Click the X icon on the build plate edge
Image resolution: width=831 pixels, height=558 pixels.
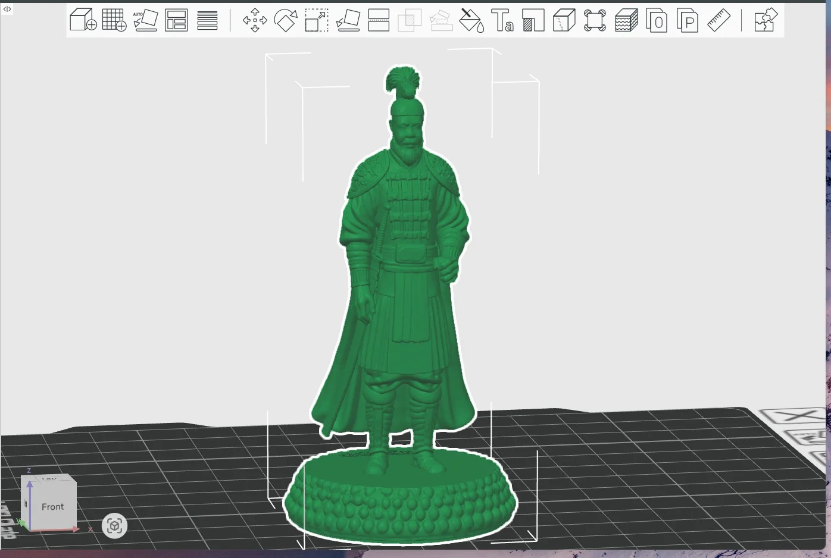[797, 416]
